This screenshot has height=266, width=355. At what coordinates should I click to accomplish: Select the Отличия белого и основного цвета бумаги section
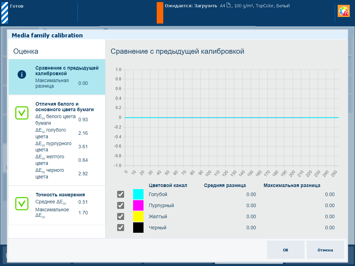(57, 140)
